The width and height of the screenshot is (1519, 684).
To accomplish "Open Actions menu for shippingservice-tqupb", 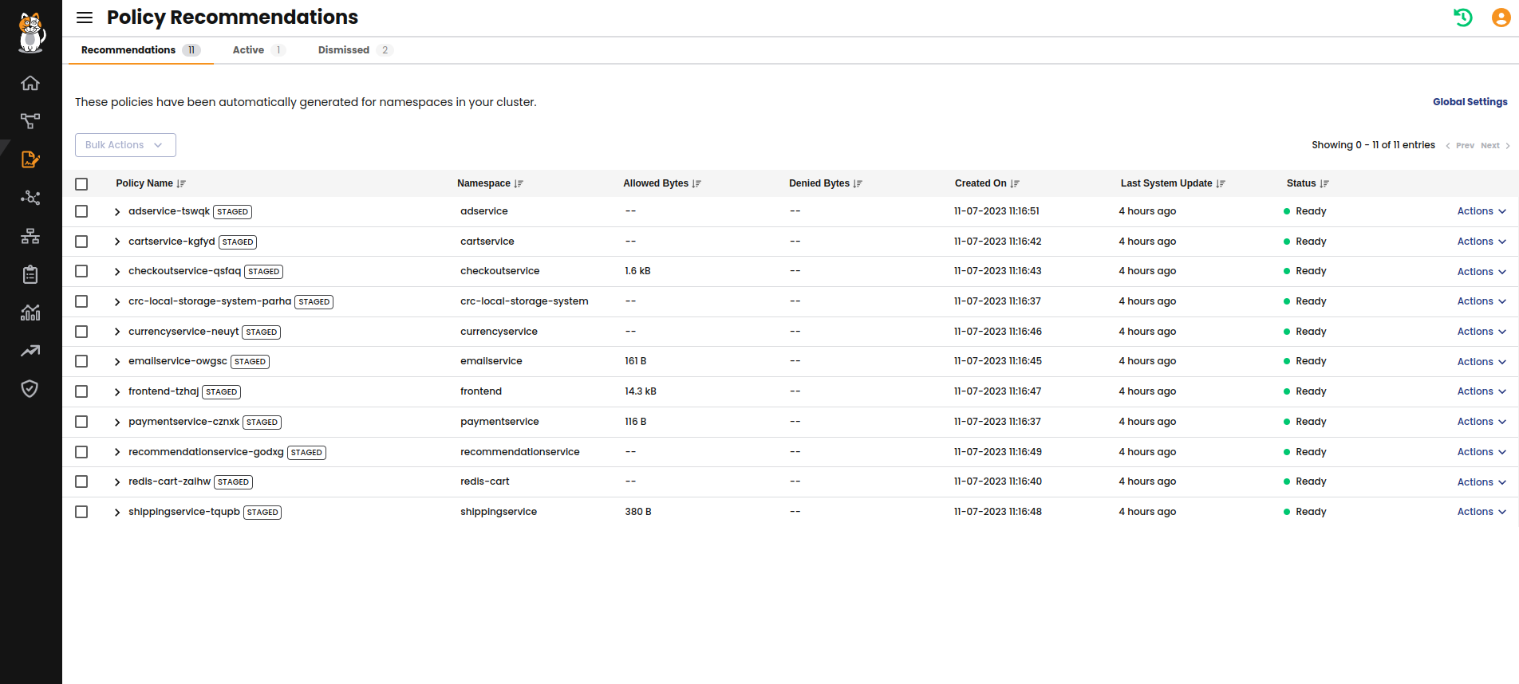I will coord(1481,512).
